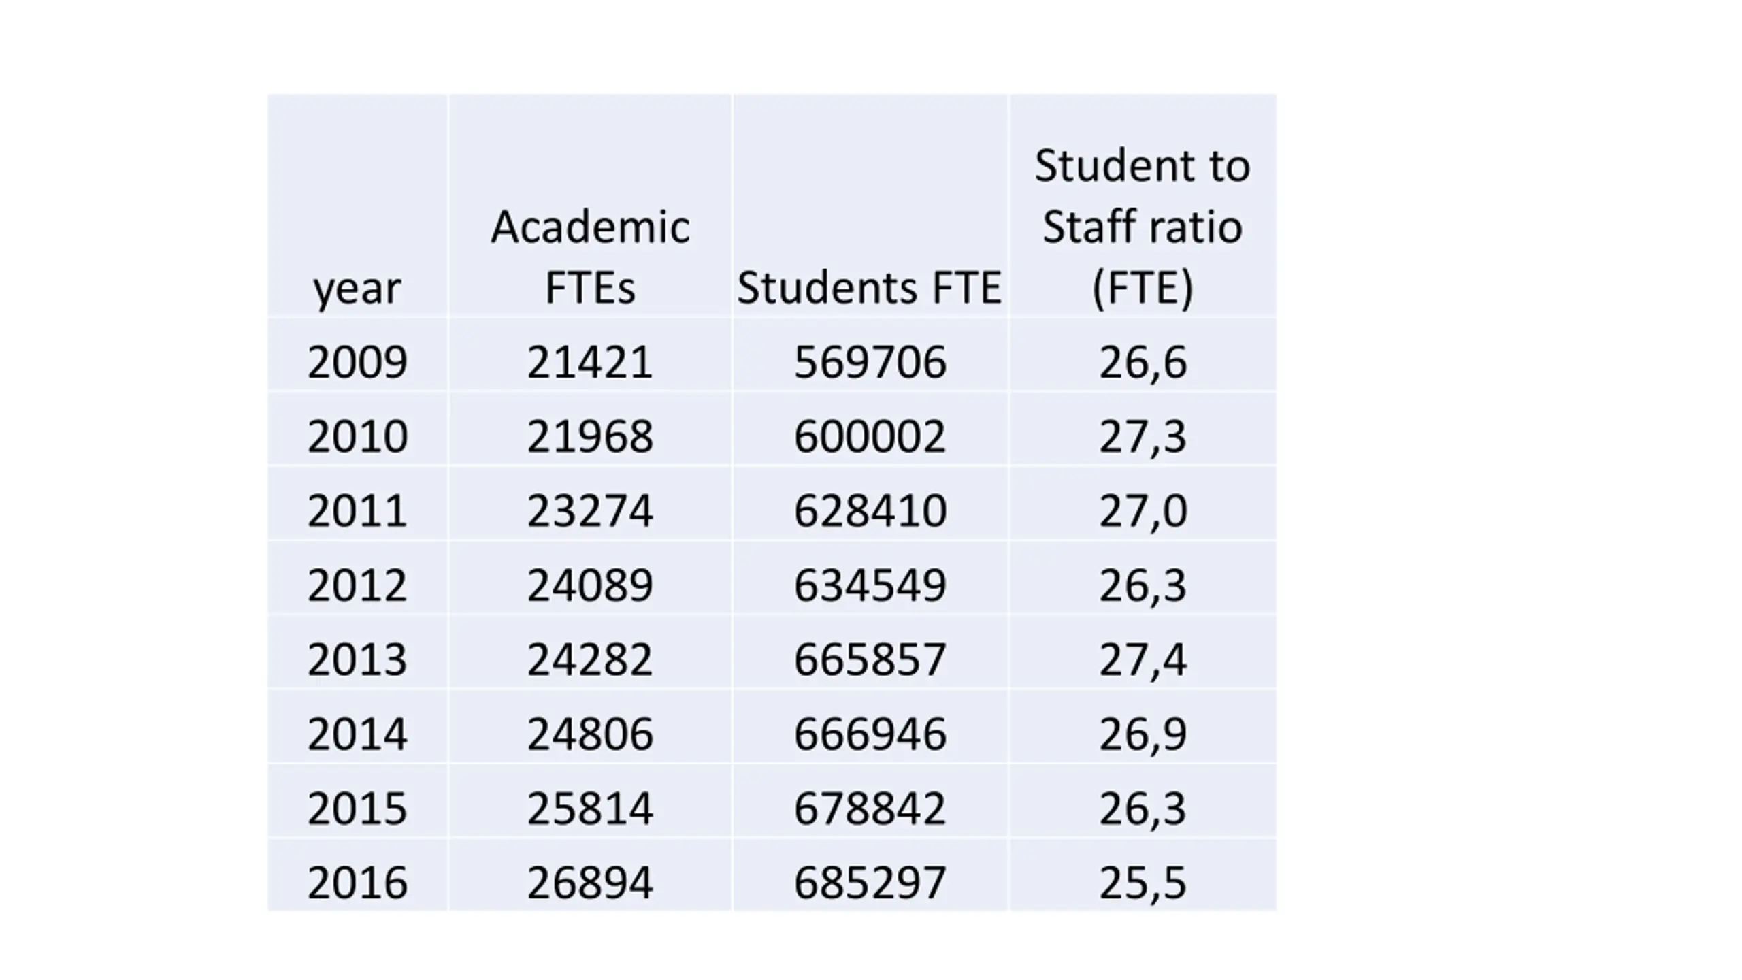Click the 2009 year cell
The image size is (1742, 980).
click(357, 361)
